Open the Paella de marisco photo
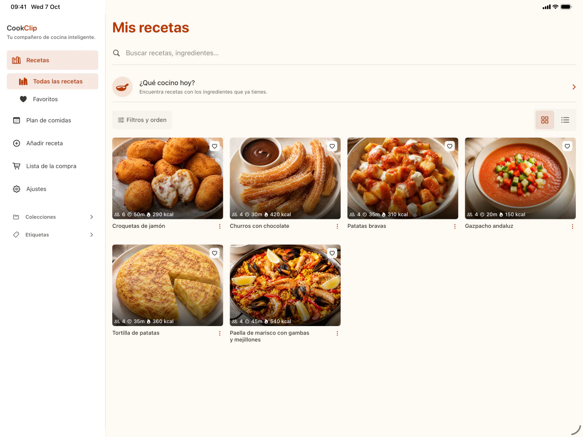This screenshot has height=437, width=583. (x=285, y=285)
